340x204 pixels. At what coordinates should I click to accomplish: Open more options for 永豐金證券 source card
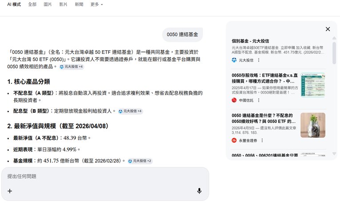tap(262, 140)
